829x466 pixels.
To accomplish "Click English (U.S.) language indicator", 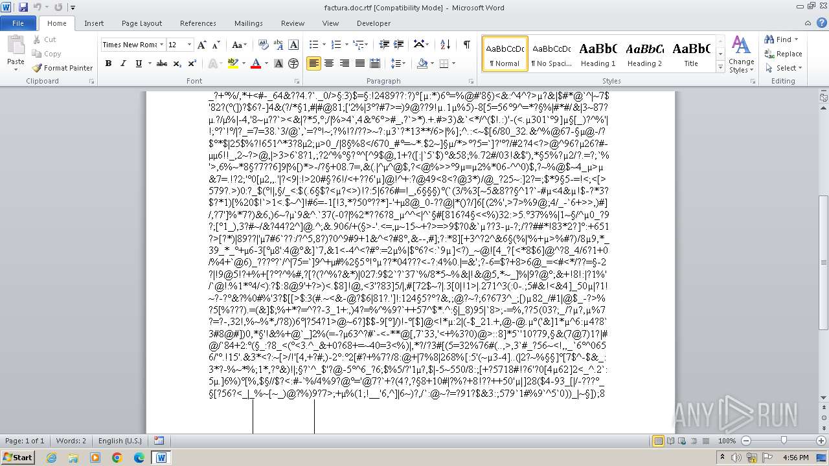I will [120, 441].
